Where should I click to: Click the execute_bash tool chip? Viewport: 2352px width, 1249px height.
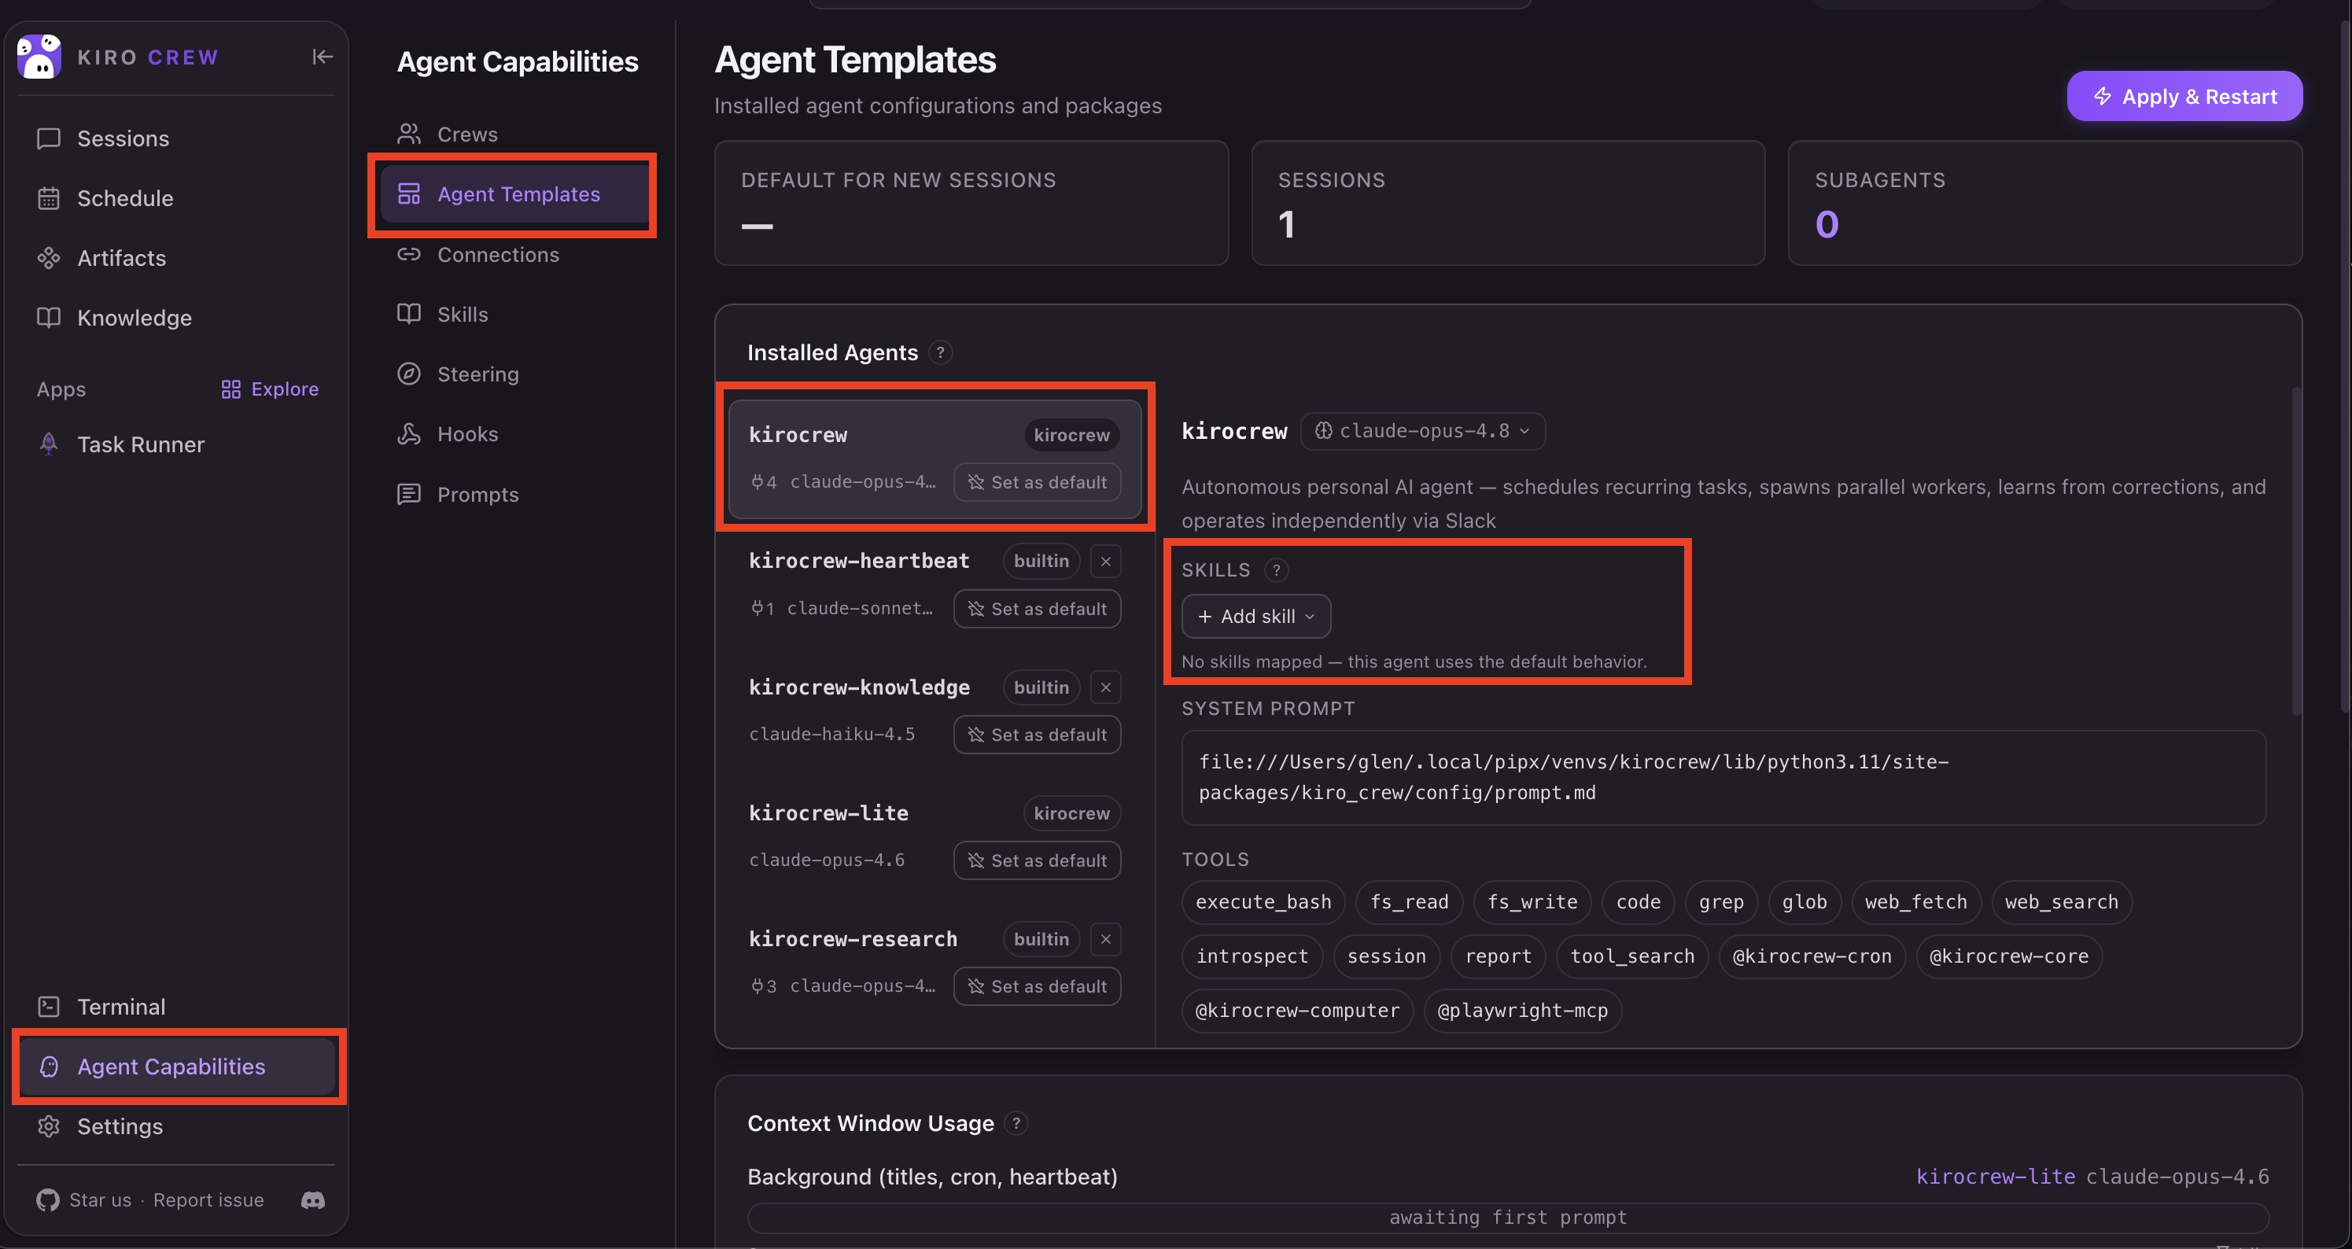coord(1263,902)
